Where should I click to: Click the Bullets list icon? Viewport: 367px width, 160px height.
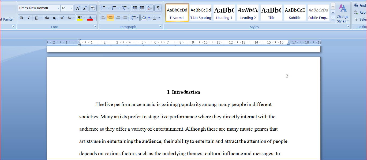103,8
